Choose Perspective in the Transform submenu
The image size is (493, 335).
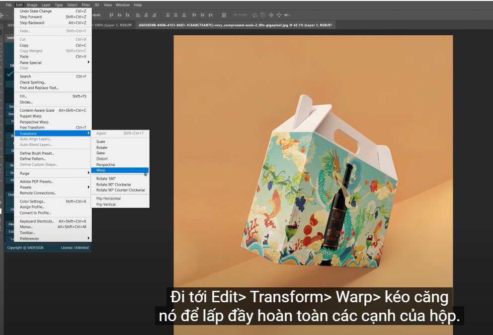pos(120,164)
